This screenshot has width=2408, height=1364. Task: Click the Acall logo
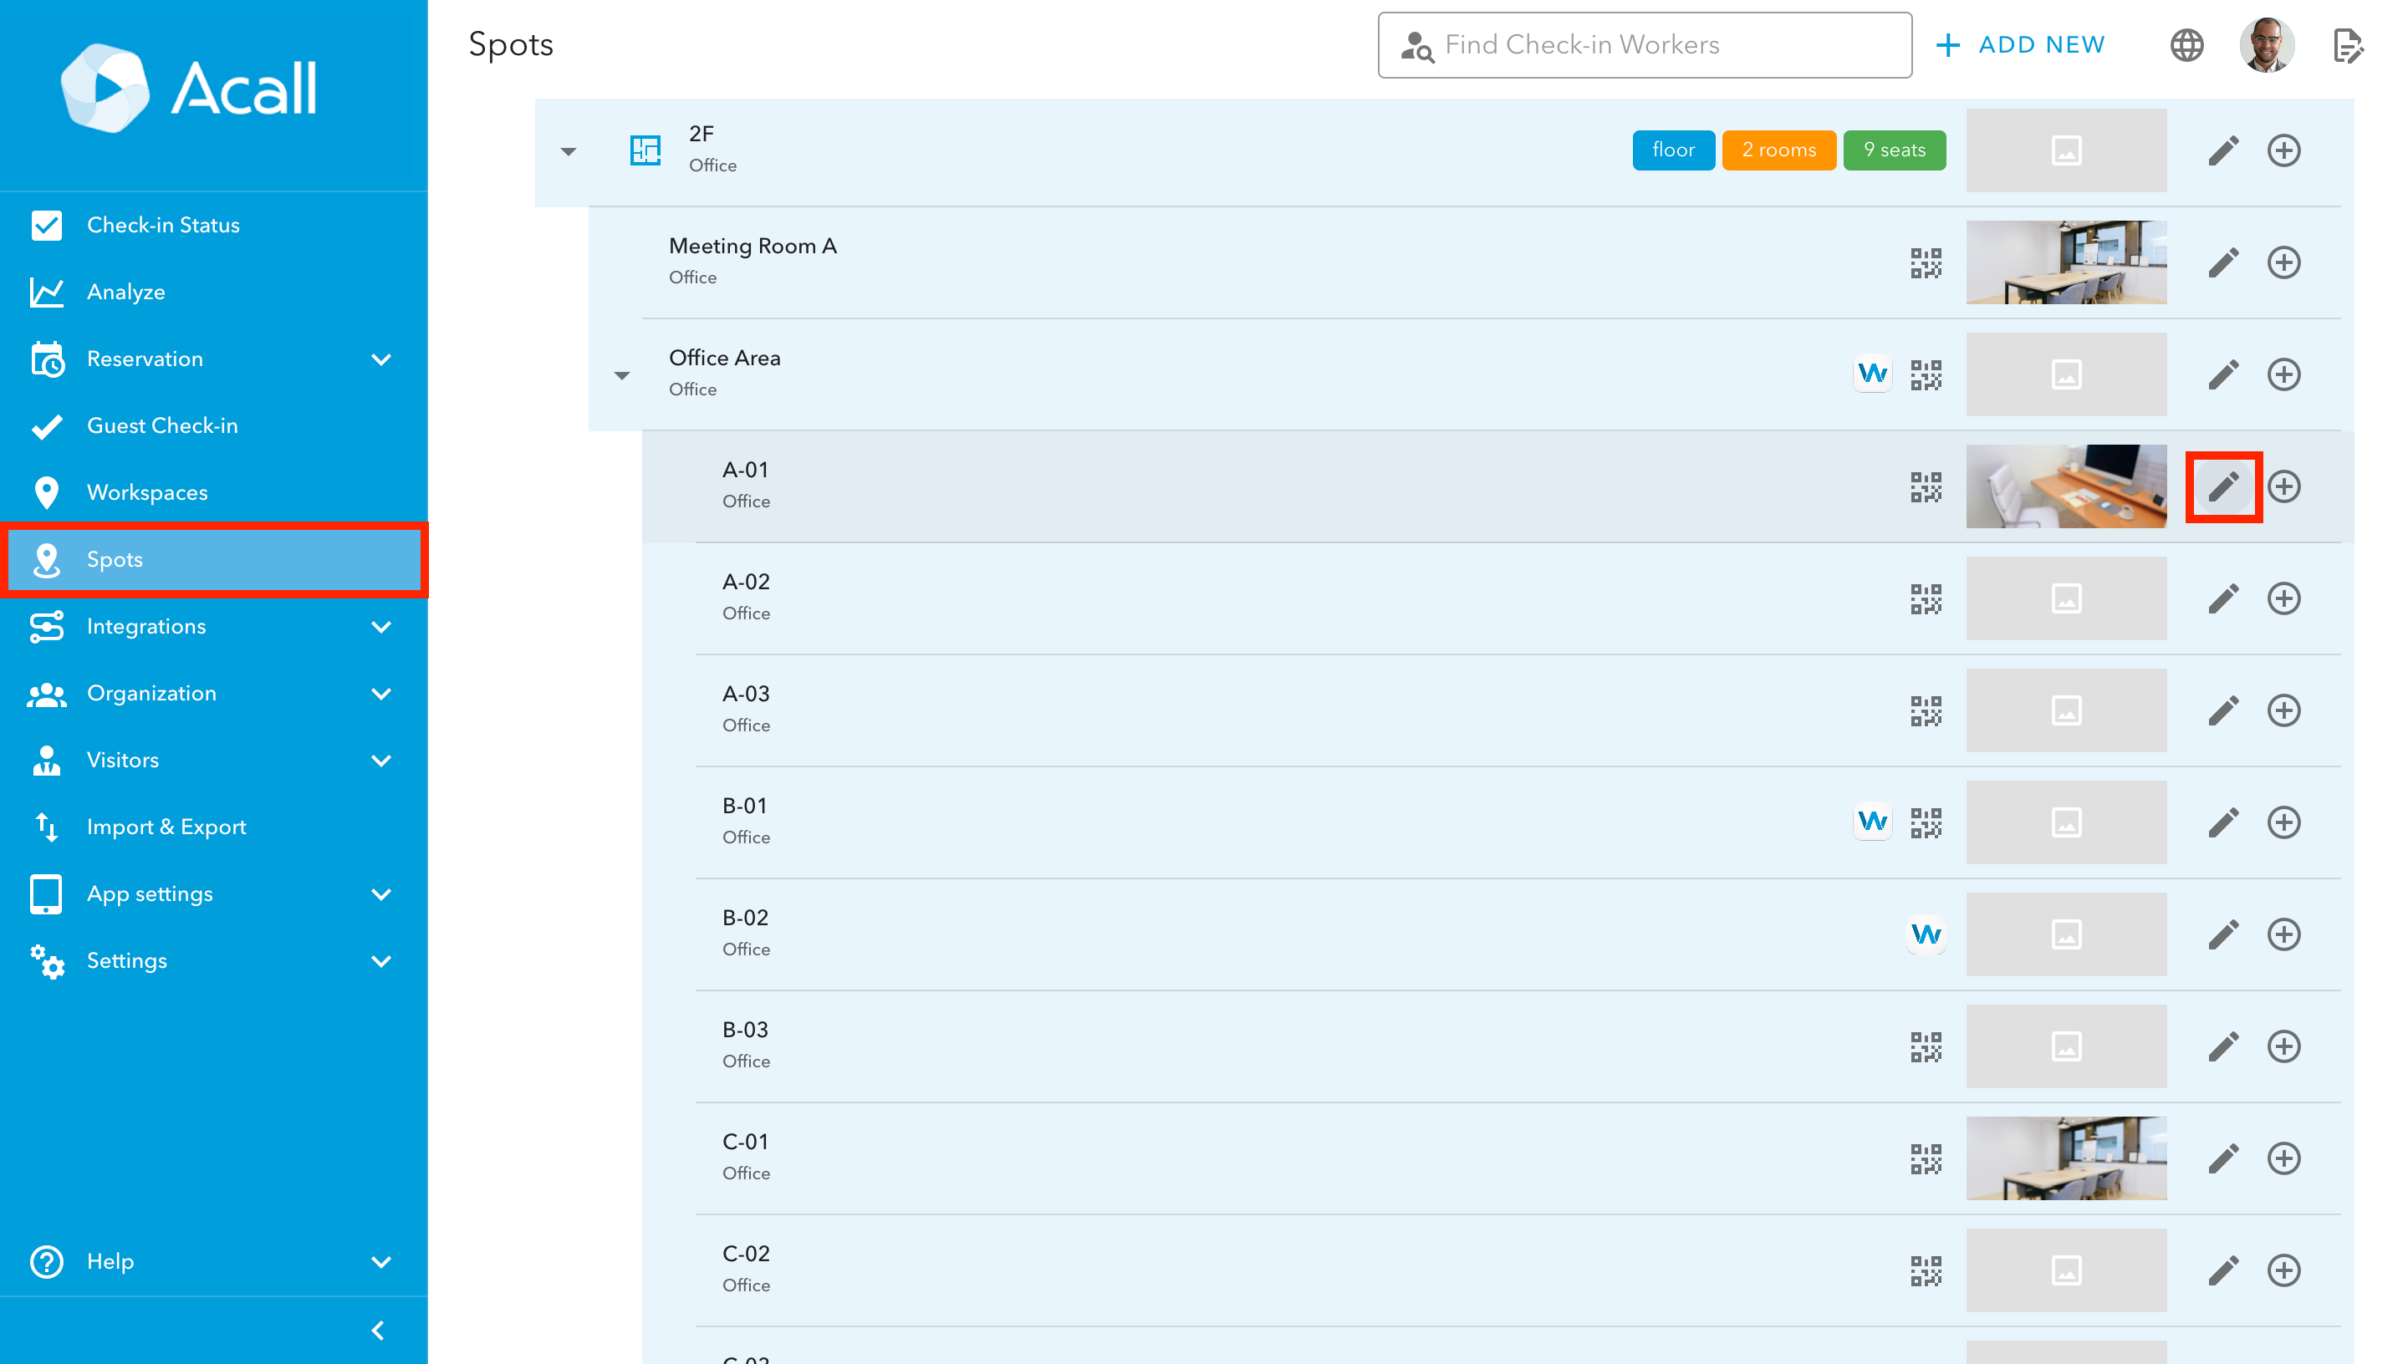tap(189, 88)
